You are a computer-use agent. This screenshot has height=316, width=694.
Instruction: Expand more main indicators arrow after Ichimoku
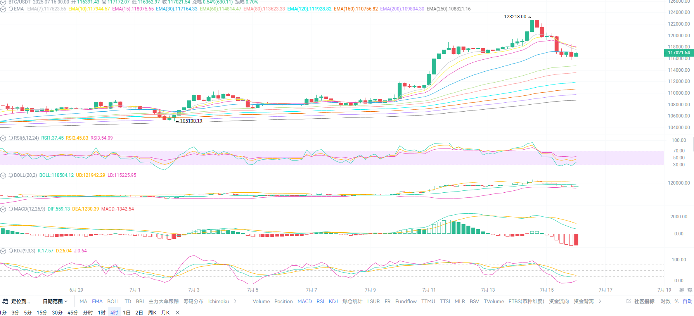(235, 301)
